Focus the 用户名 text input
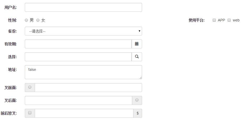The image size is (244, 120). tap(83, 7)
